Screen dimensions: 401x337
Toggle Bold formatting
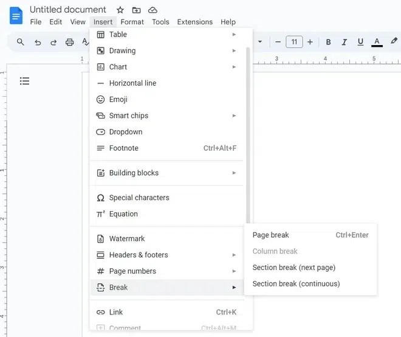click(x=328, y=42)
